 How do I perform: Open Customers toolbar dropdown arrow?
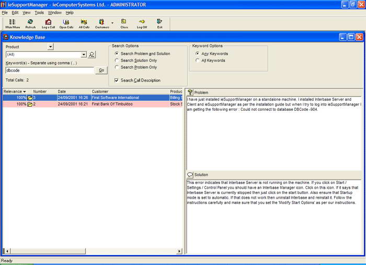pyautogui.click(x=112, y=23)
